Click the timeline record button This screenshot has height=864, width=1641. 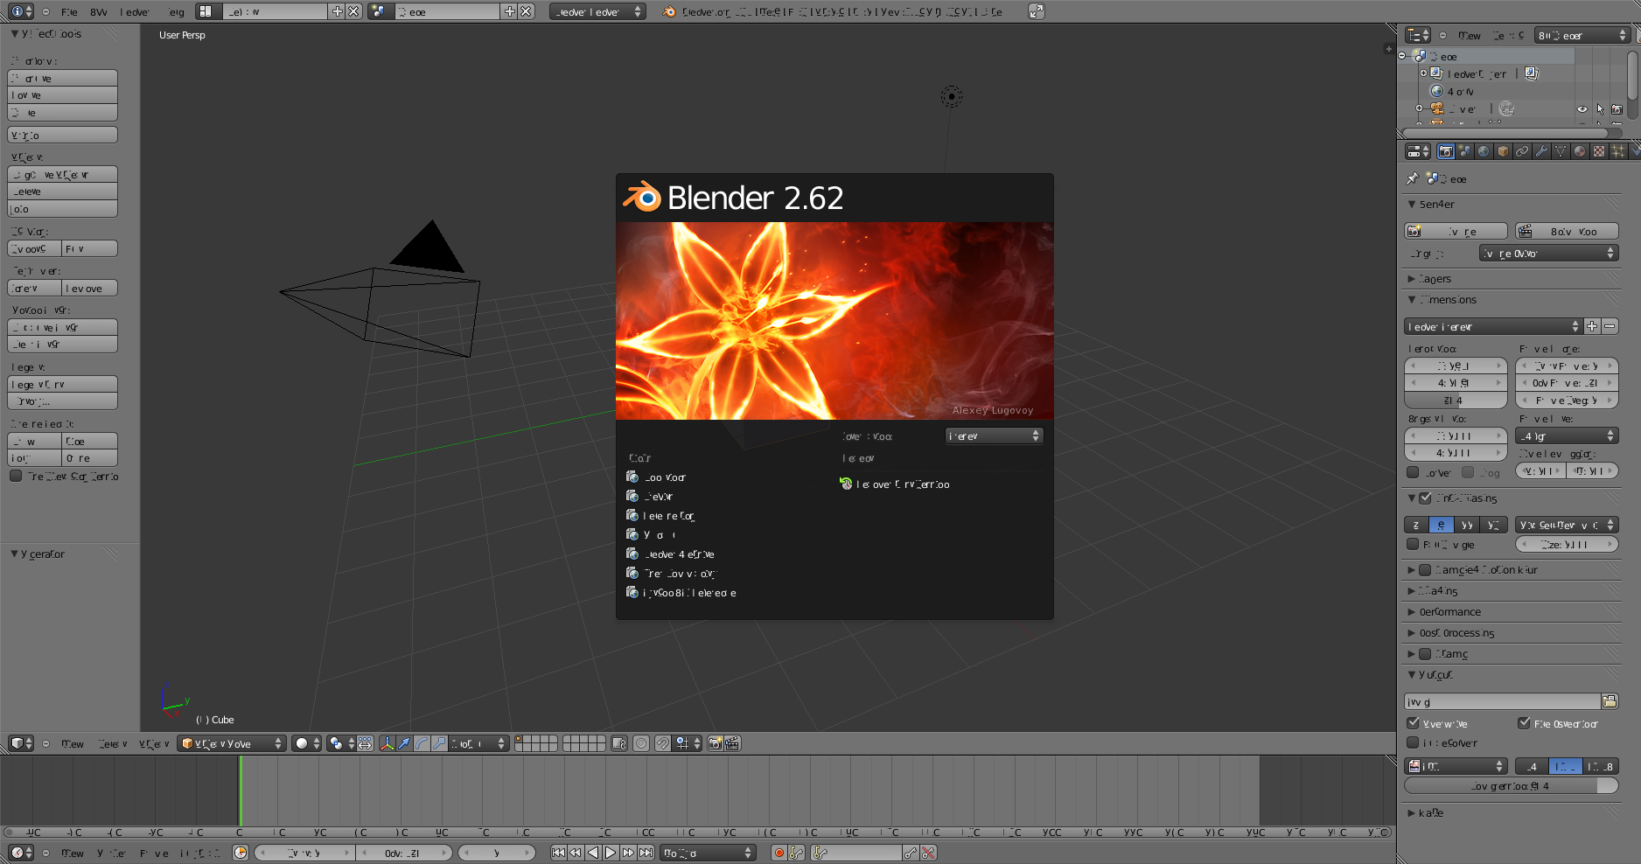(779, 853)
